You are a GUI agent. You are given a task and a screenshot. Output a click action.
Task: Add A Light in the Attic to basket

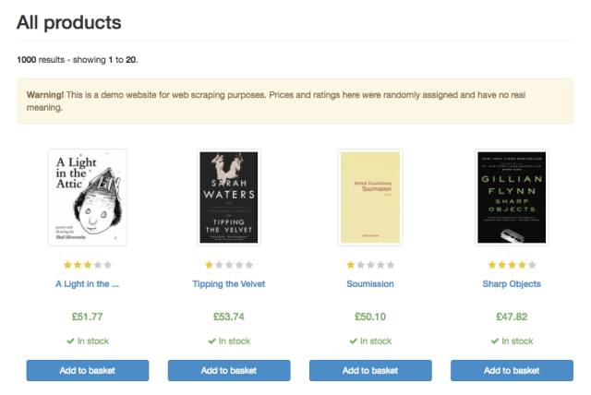click(87, 370)
